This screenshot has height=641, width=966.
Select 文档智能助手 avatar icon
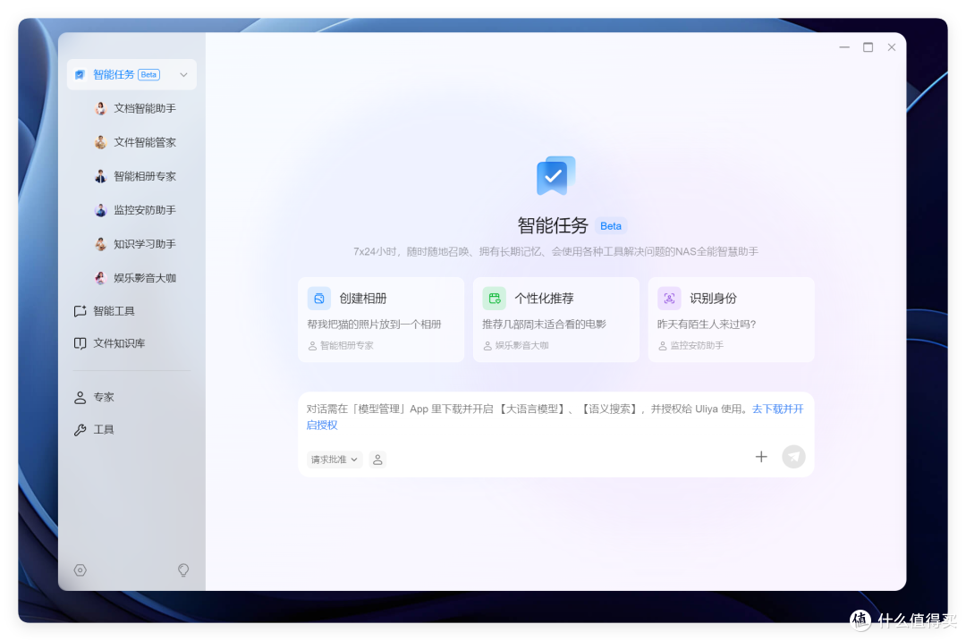(x=100, y=108)
